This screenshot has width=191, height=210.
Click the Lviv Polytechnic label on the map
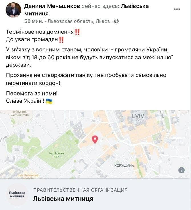tap(29, 175)
